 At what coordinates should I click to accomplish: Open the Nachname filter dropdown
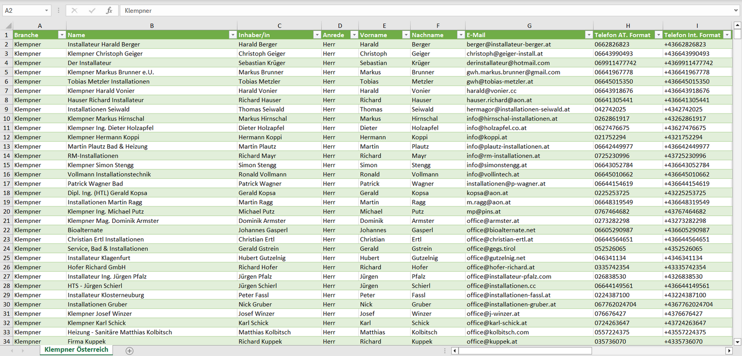pyautogui.click(x=460, y=35)
